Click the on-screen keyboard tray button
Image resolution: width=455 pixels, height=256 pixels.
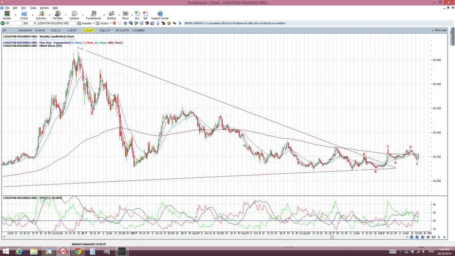[393, 252]
